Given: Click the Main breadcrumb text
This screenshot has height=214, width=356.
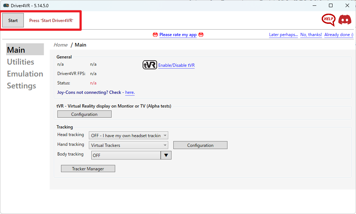Looking at the screenshot, I should point(81,45).
